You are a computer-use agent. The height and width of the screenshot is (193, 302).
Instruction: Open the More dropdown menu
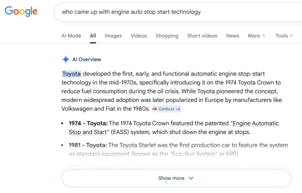(x=256, y=36)
